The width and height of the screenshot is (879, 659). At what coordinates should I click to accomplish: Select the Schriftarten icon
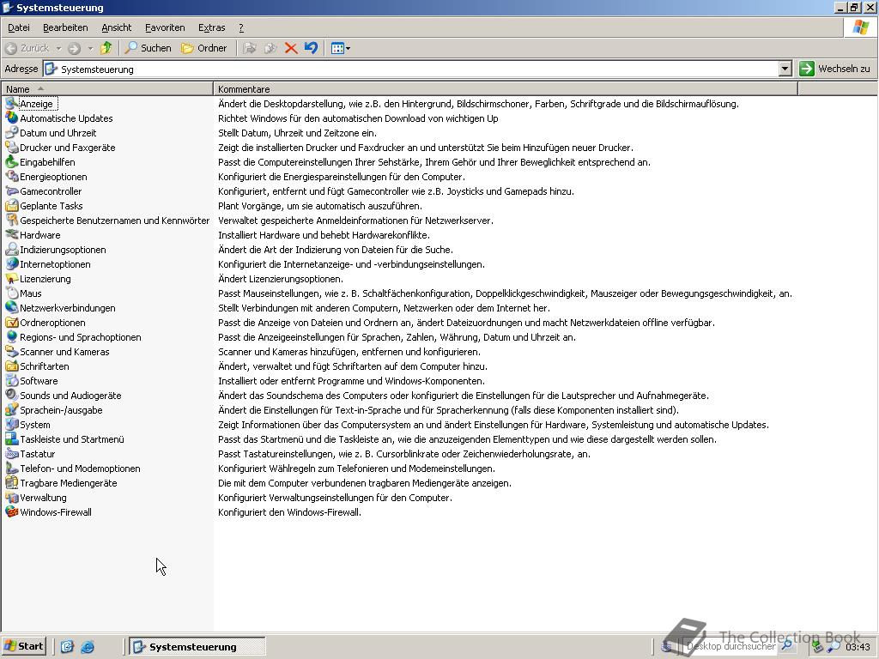tap(12, 366)
